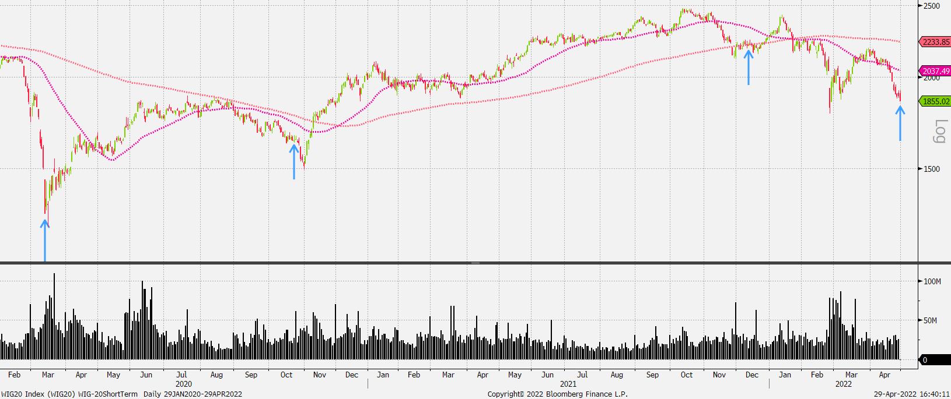
Task: Click the 100M volume axis label
Action: [x=932, y=281]
